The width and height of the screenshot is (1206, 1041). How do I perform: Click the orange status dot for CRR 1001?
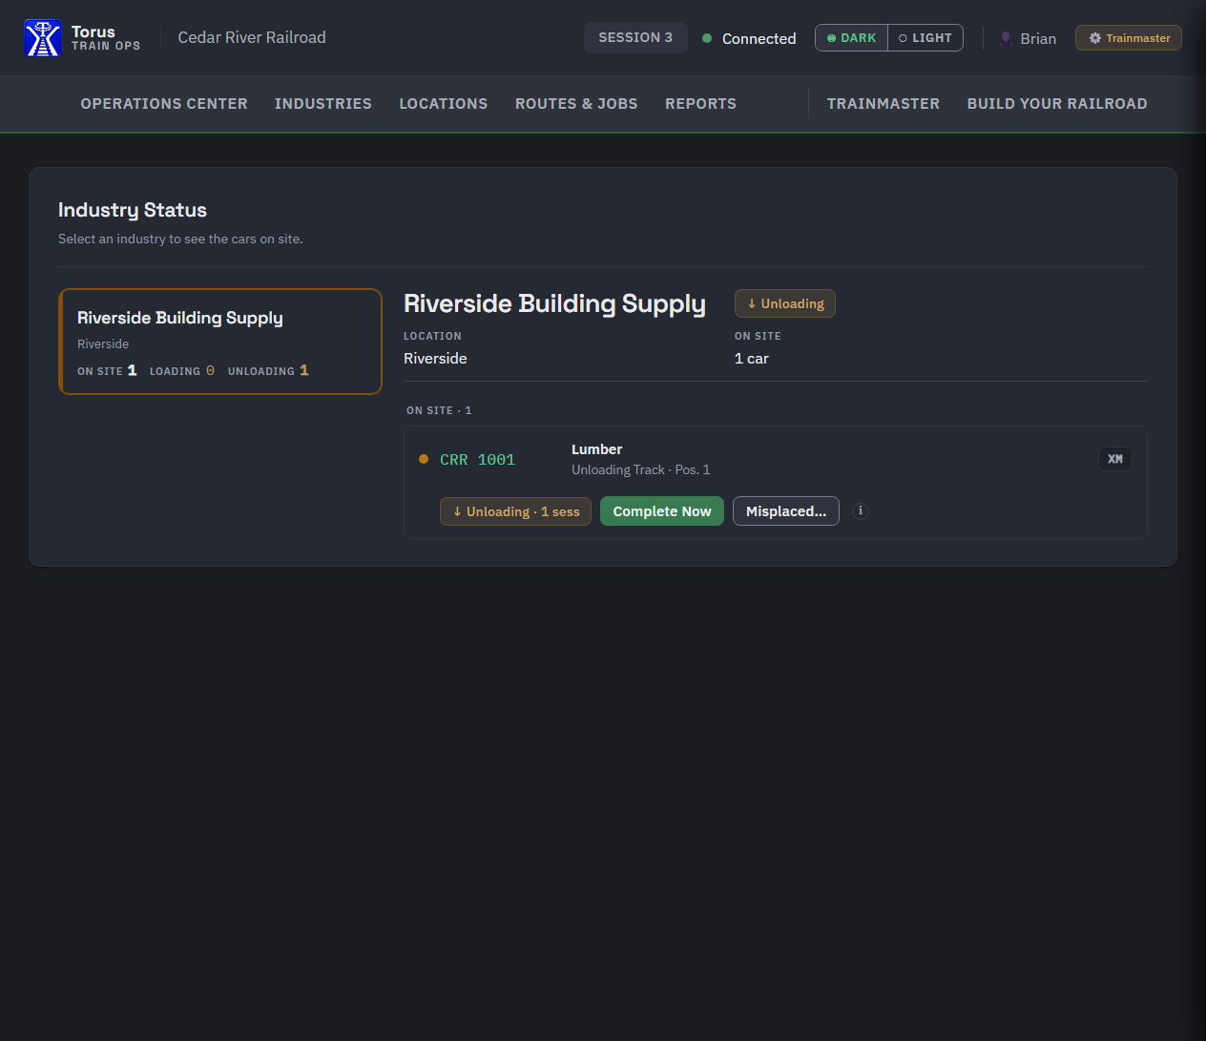point(424,459)
